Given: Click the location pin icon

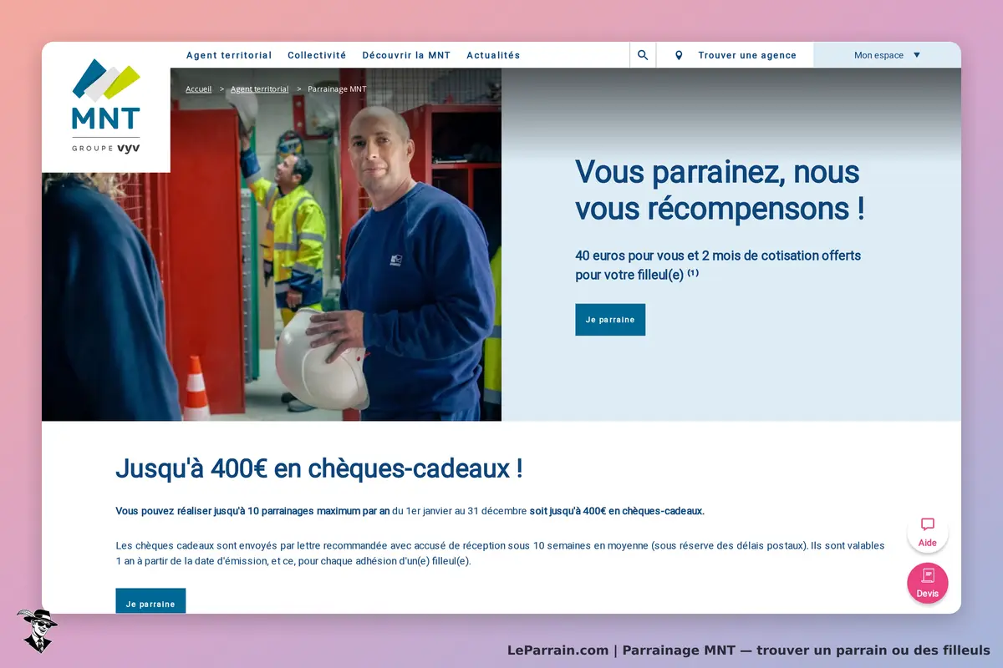Looking at the screenshot, I should coord(679,55).
